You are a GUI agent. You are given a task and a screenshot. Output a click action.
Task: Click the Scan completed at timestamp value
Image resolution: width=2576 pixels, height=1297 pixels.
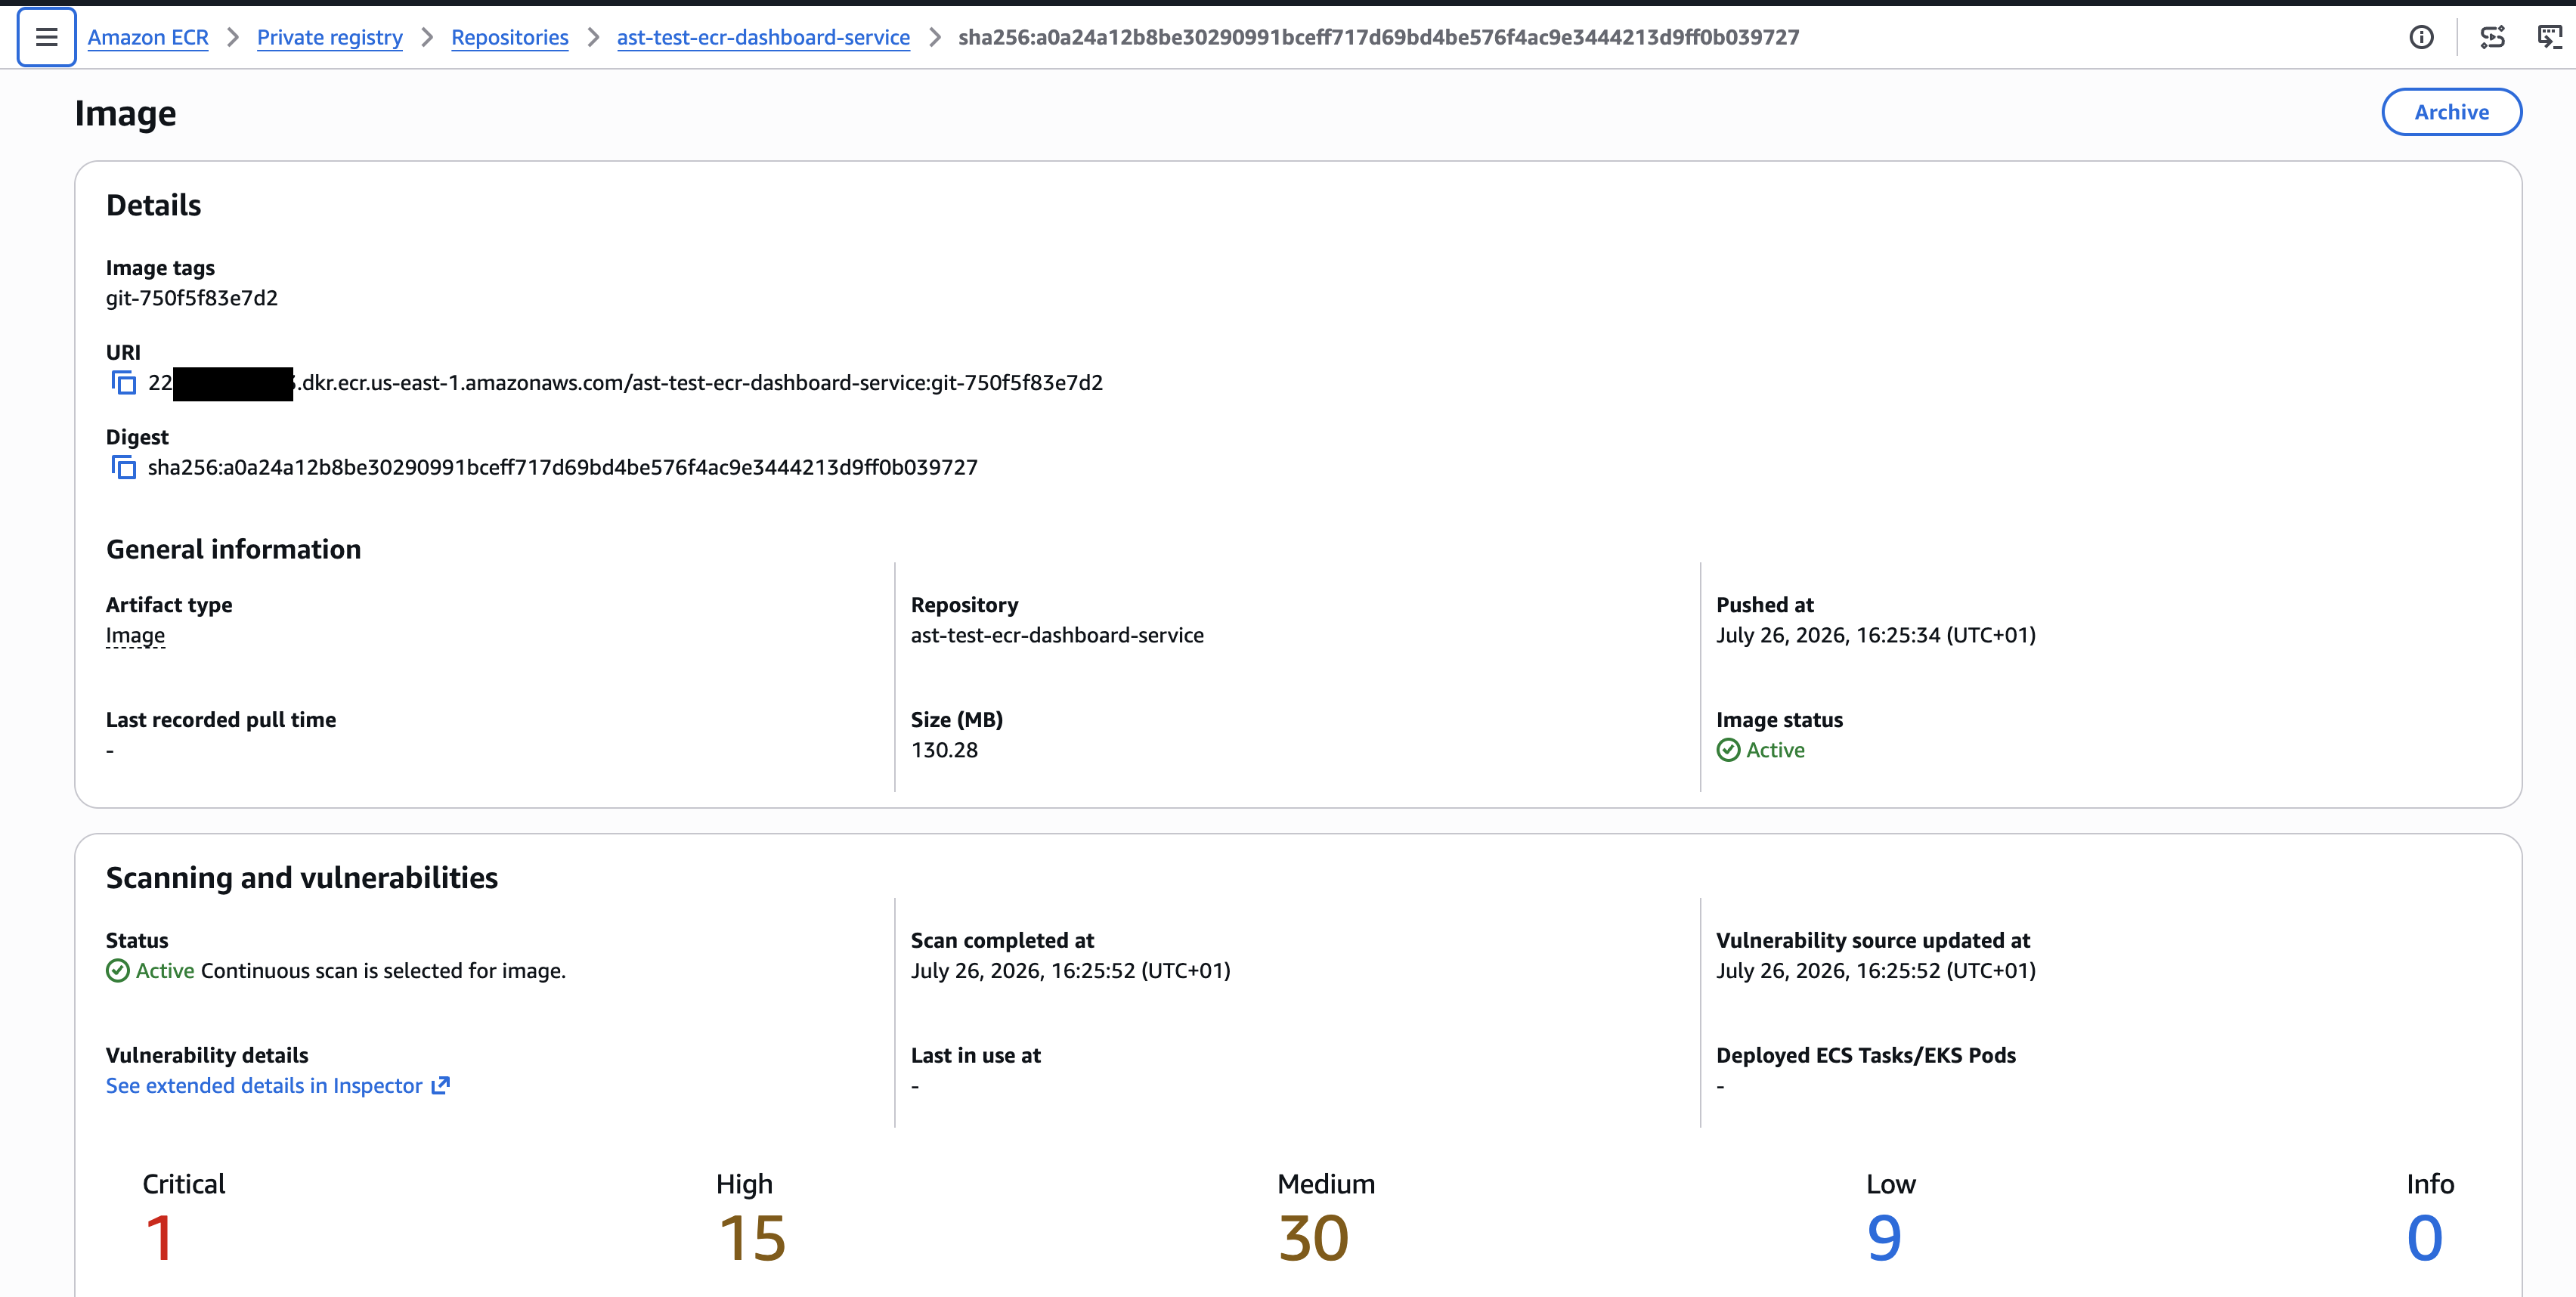point(1071,971)
